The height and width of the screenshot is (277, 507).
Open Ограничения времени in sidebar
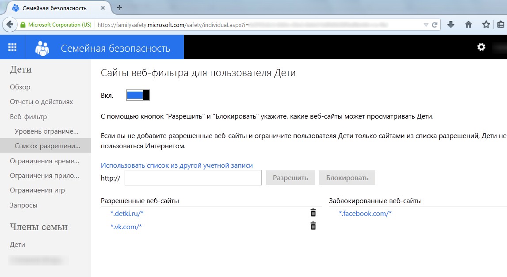[x=44, y=161]
